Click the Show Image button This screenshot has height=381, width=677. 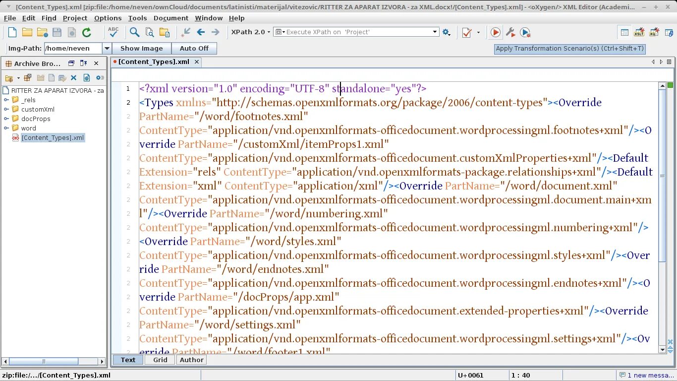[x=142, y=48]
